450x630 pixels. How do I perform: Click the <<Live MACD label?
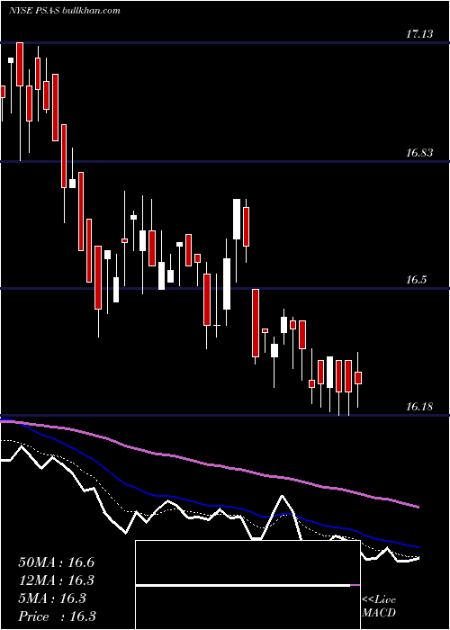click(x=379, y=606)
